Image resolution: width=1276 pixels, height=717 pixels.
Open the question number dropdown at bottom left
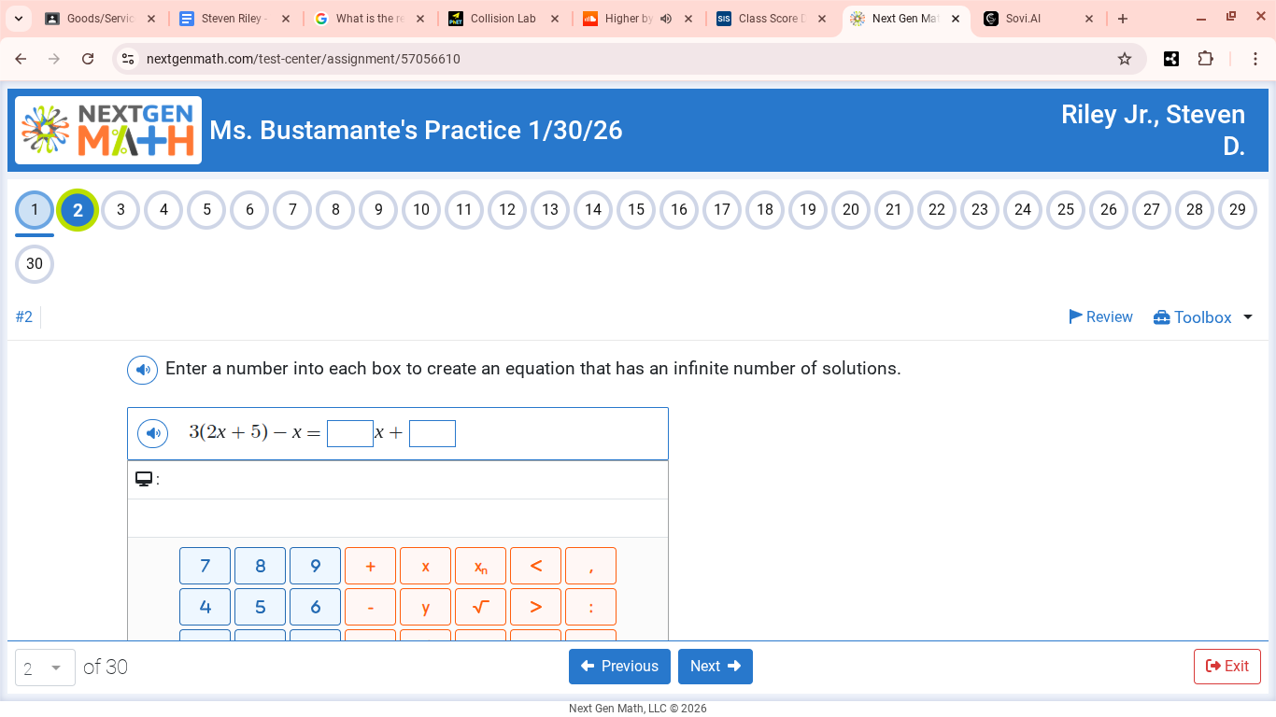tap(44, 667)
